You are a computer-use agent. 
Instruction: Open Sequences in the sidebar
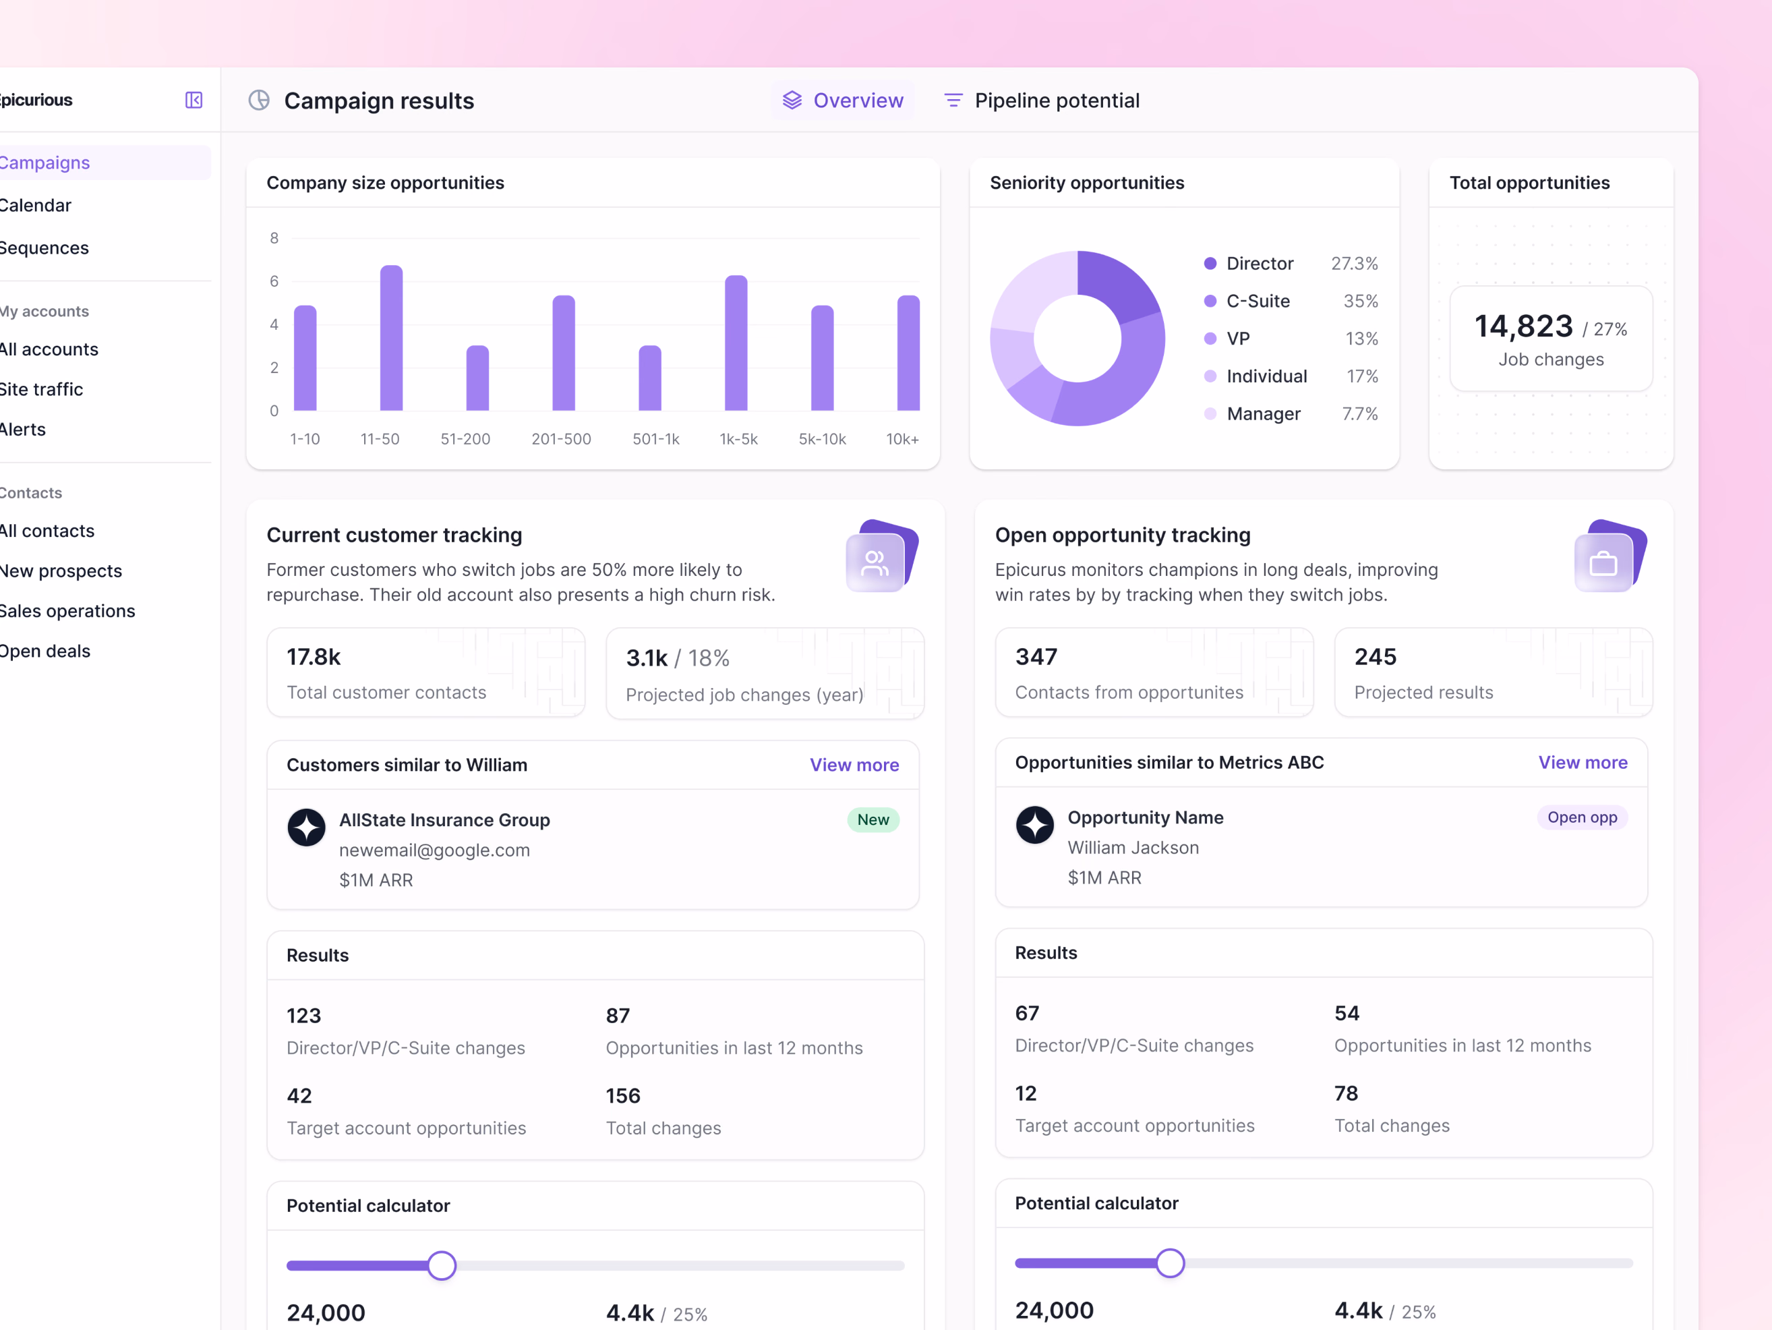(44, 248)
